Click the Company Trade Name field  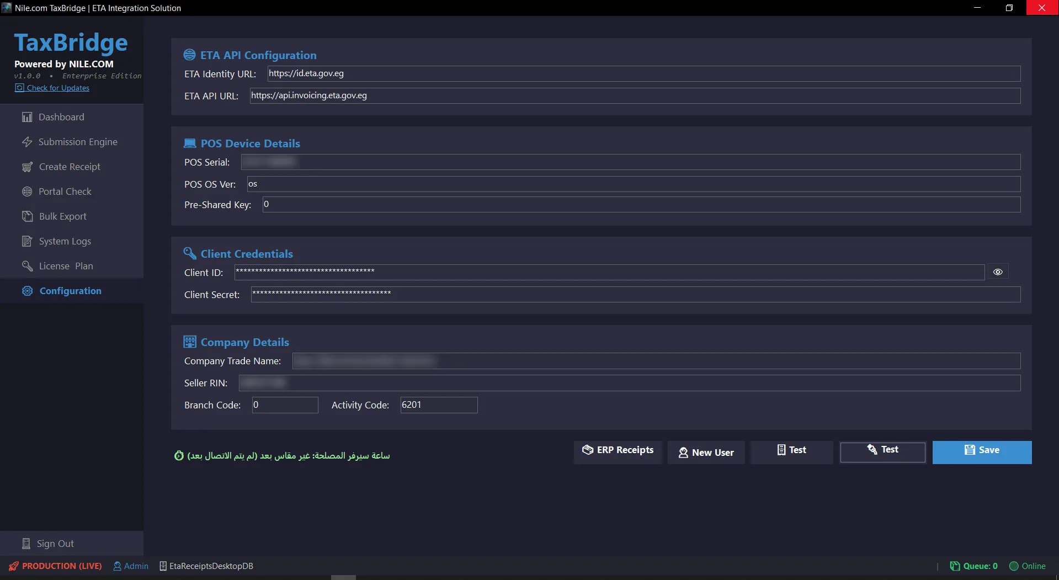(656, 361)
